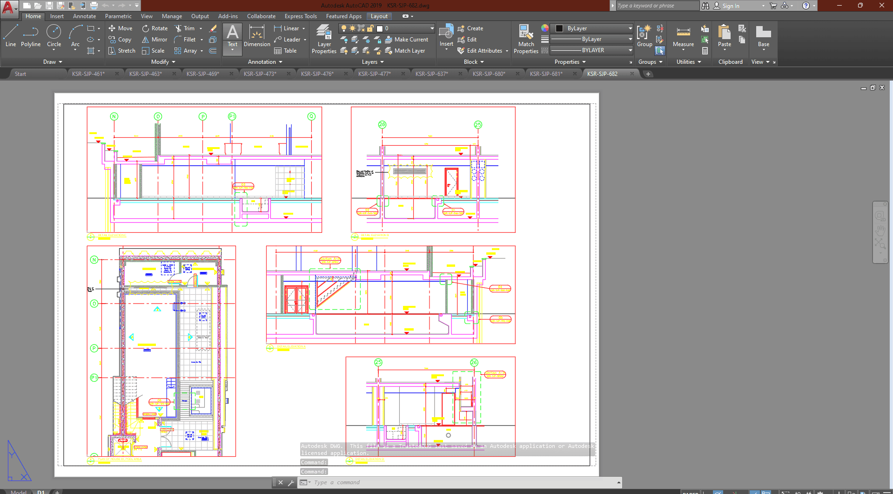Switch to KSR-SJP-476 drawing tab
Viewport: 893px width, 494px height.
point(317,74)
